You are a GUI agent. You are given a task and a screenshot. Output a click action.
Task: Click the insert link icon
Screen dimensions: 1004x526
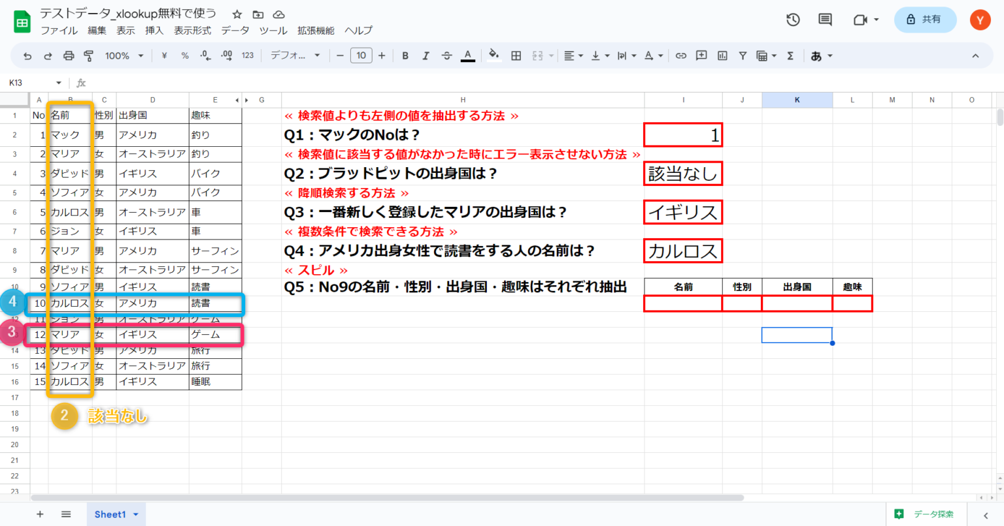(x=680, y=55)
